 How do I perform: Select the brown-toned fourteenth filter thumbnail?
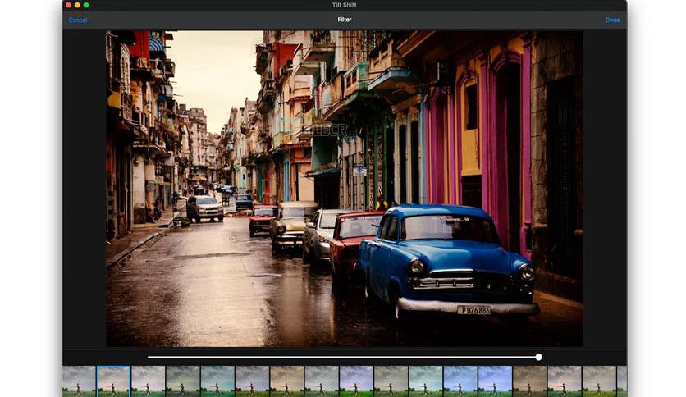[x=530, y=381]
